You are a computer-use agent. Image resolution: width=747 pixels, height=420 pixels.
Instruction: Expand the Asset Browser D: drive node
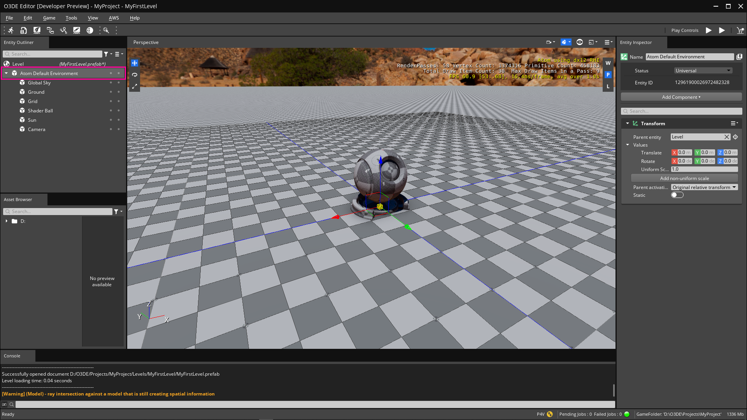pyautogui.click(x=7, y=220)
